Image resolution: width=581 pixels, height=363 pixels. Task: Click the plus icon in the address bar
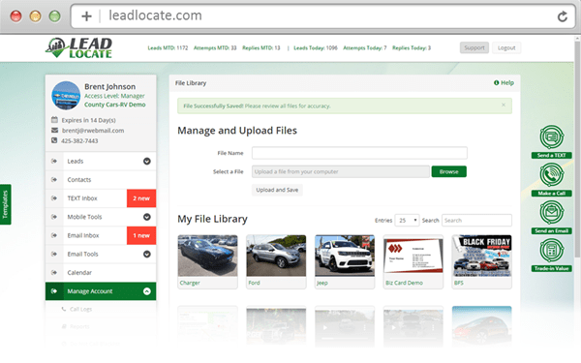[x=86, y=16]
